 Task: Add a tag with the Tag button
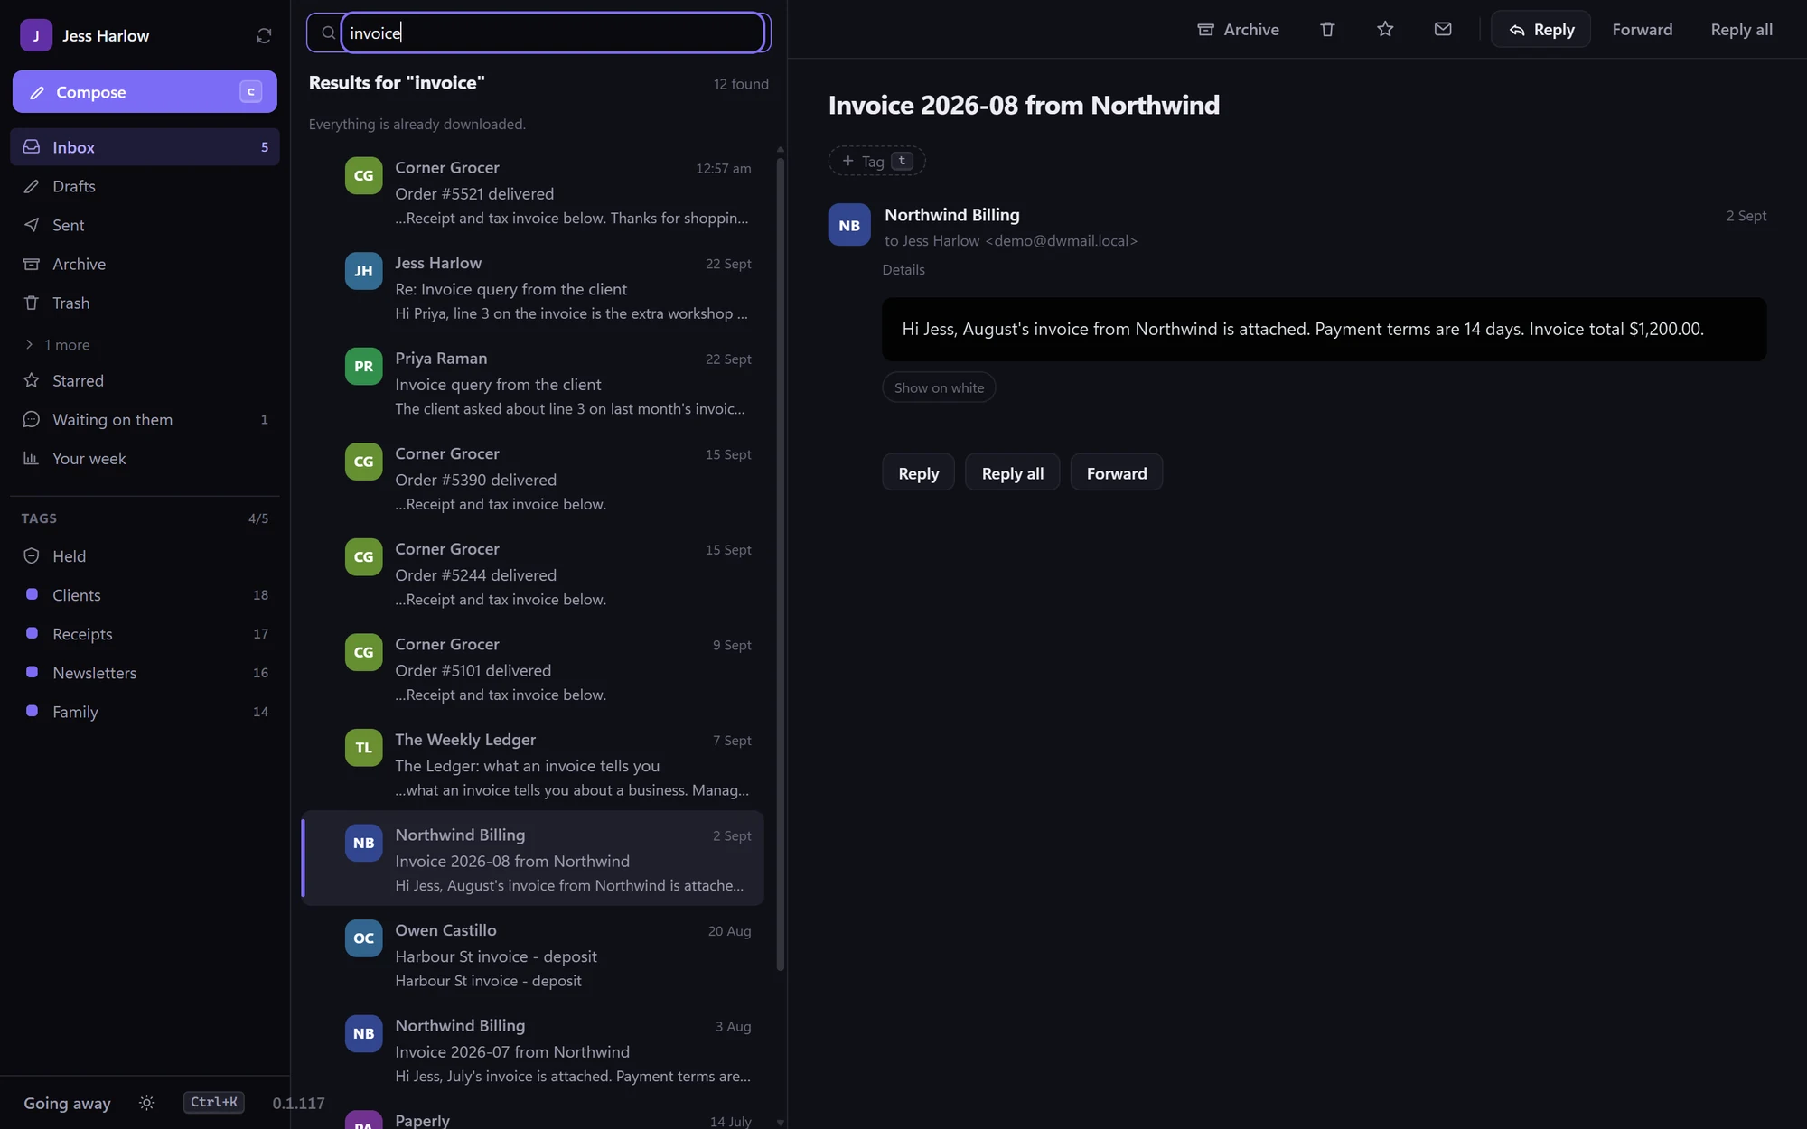(x=876, y=161)
